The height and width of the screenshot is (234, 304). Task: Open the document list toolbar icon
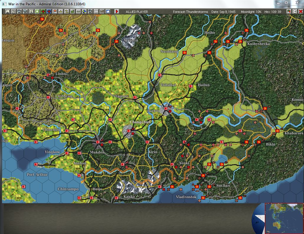pyautogui.click(x=13, y=11)
